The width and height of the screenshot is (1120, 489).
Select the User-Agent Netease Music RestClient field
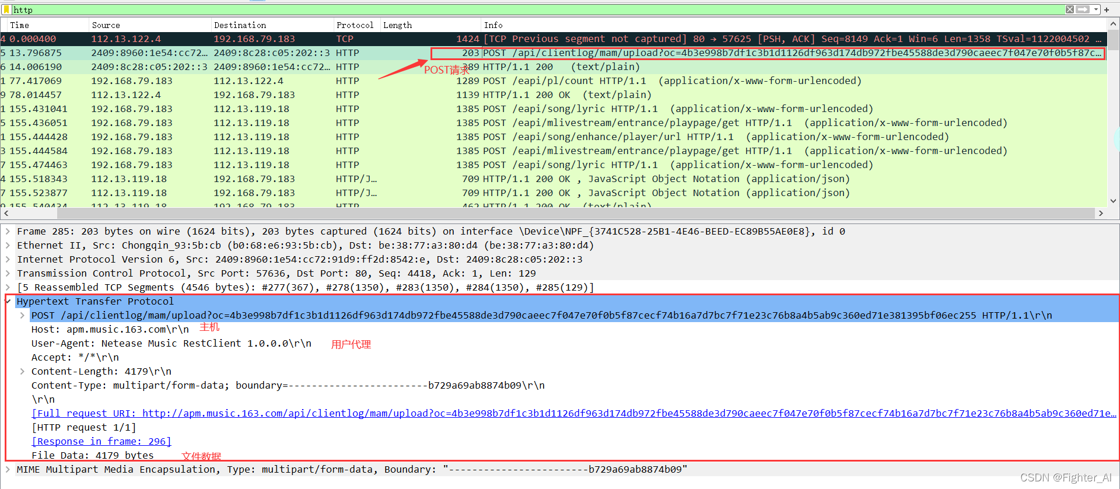pyautogui.click(x=171, y=344)
